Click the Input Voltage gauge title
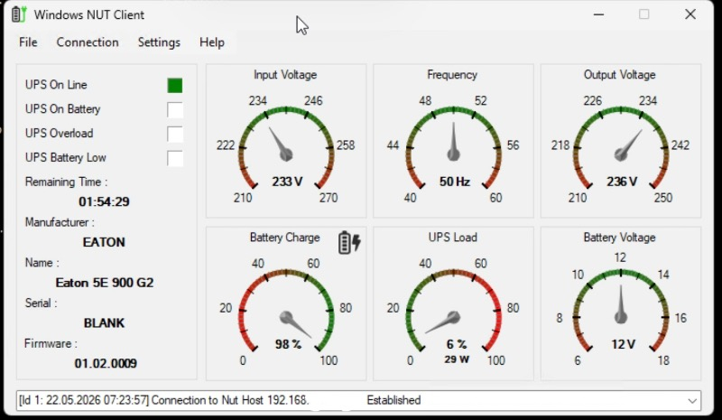This screenshot has width=722, height=420. coord(285,75)
